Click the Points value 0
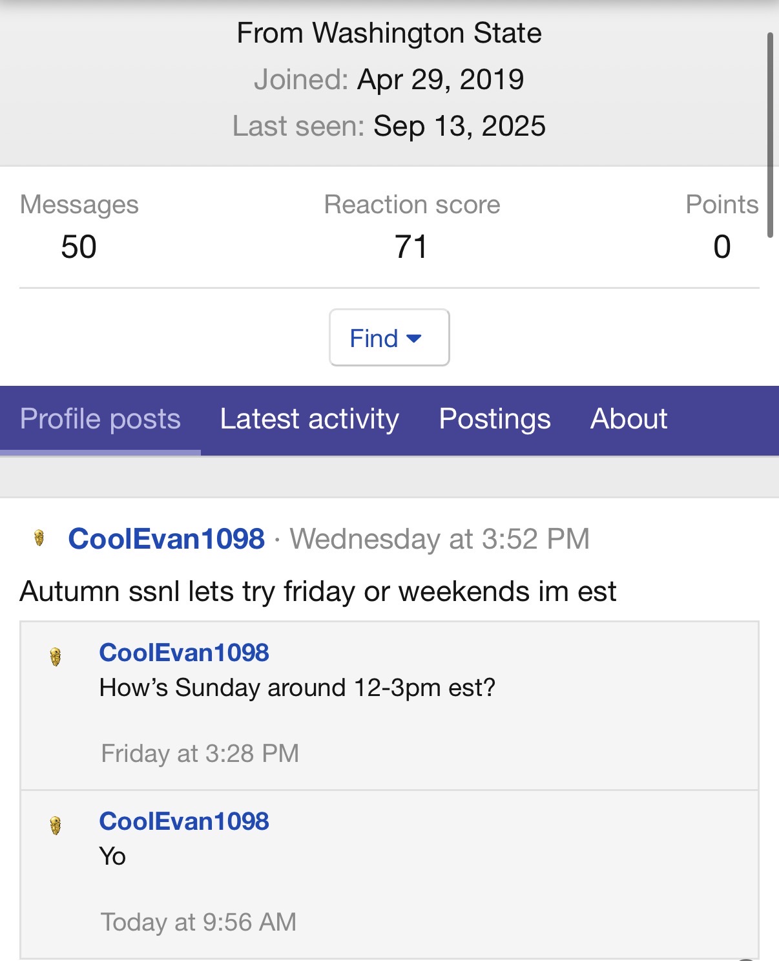779x961 pixels. click(x=722, y=247)
